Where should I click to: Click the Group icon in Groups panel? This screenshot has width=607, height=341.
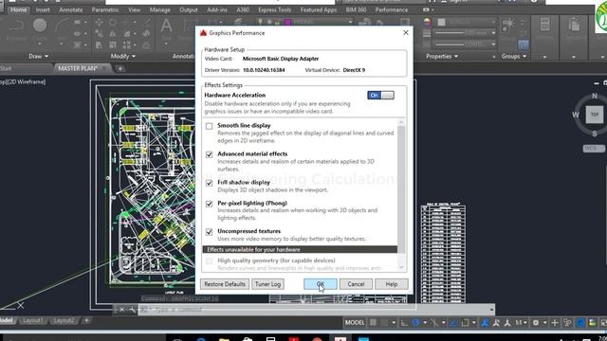pyautogui.click(x=508, y=25)
